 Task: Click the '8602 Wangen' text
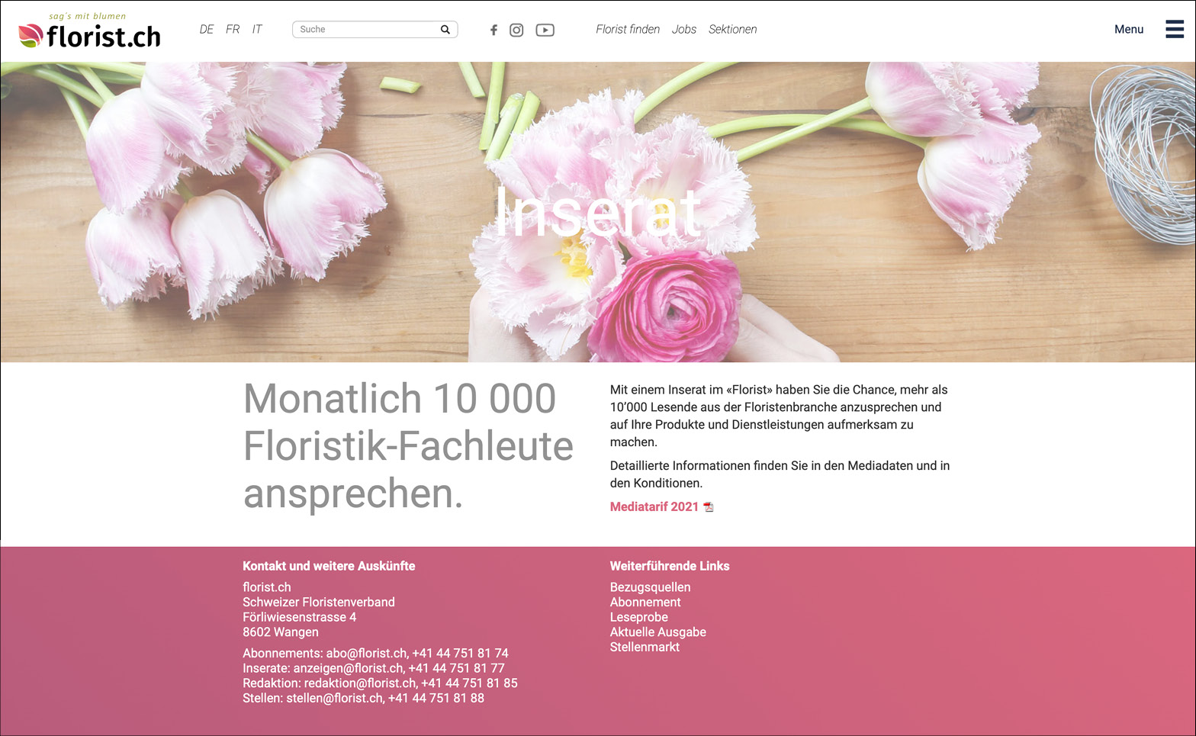pos(281,632)
